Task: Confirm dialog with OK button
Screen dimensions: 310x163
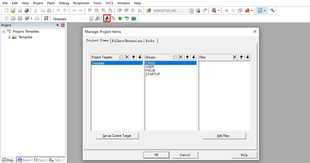Action: 156,155
